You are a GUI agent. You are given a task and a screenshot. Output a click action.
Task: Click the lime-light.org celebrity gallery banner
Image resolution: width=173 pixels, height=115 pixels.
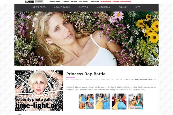pyautogui.click(x=39, y=91)
